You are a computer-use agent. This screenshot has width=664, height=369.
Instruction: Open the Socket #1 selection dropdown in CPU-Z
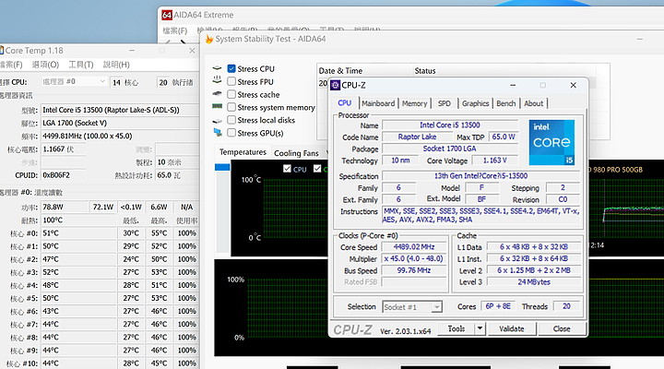[x=412, y=306]
